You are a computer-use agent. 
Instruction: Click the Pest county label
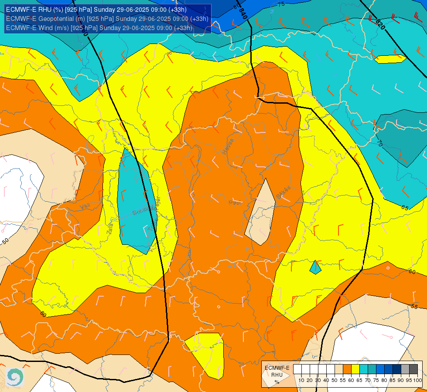pyautogui.click(x=235, y=203)
